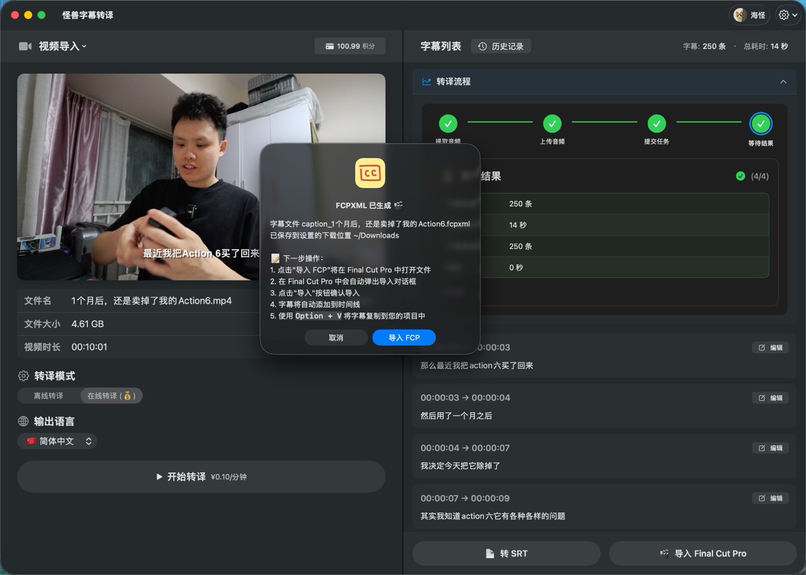The image size is (806, 575).
Task: Click the 100.99 积分 credits badge
Action: tap(350, 46)
